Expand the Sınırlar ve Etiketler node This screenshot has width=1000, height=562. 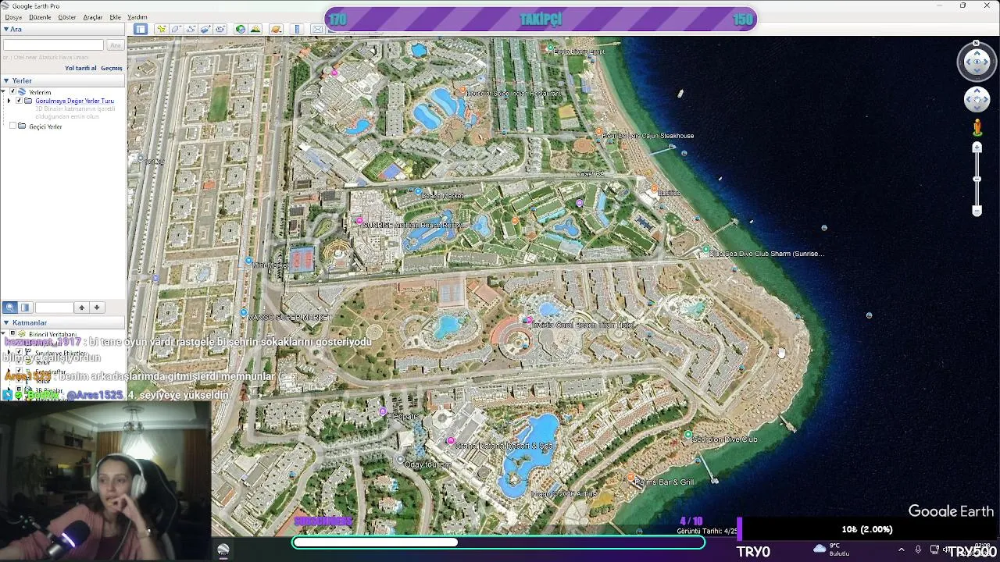pyautogui.click(x=9, y=351)
